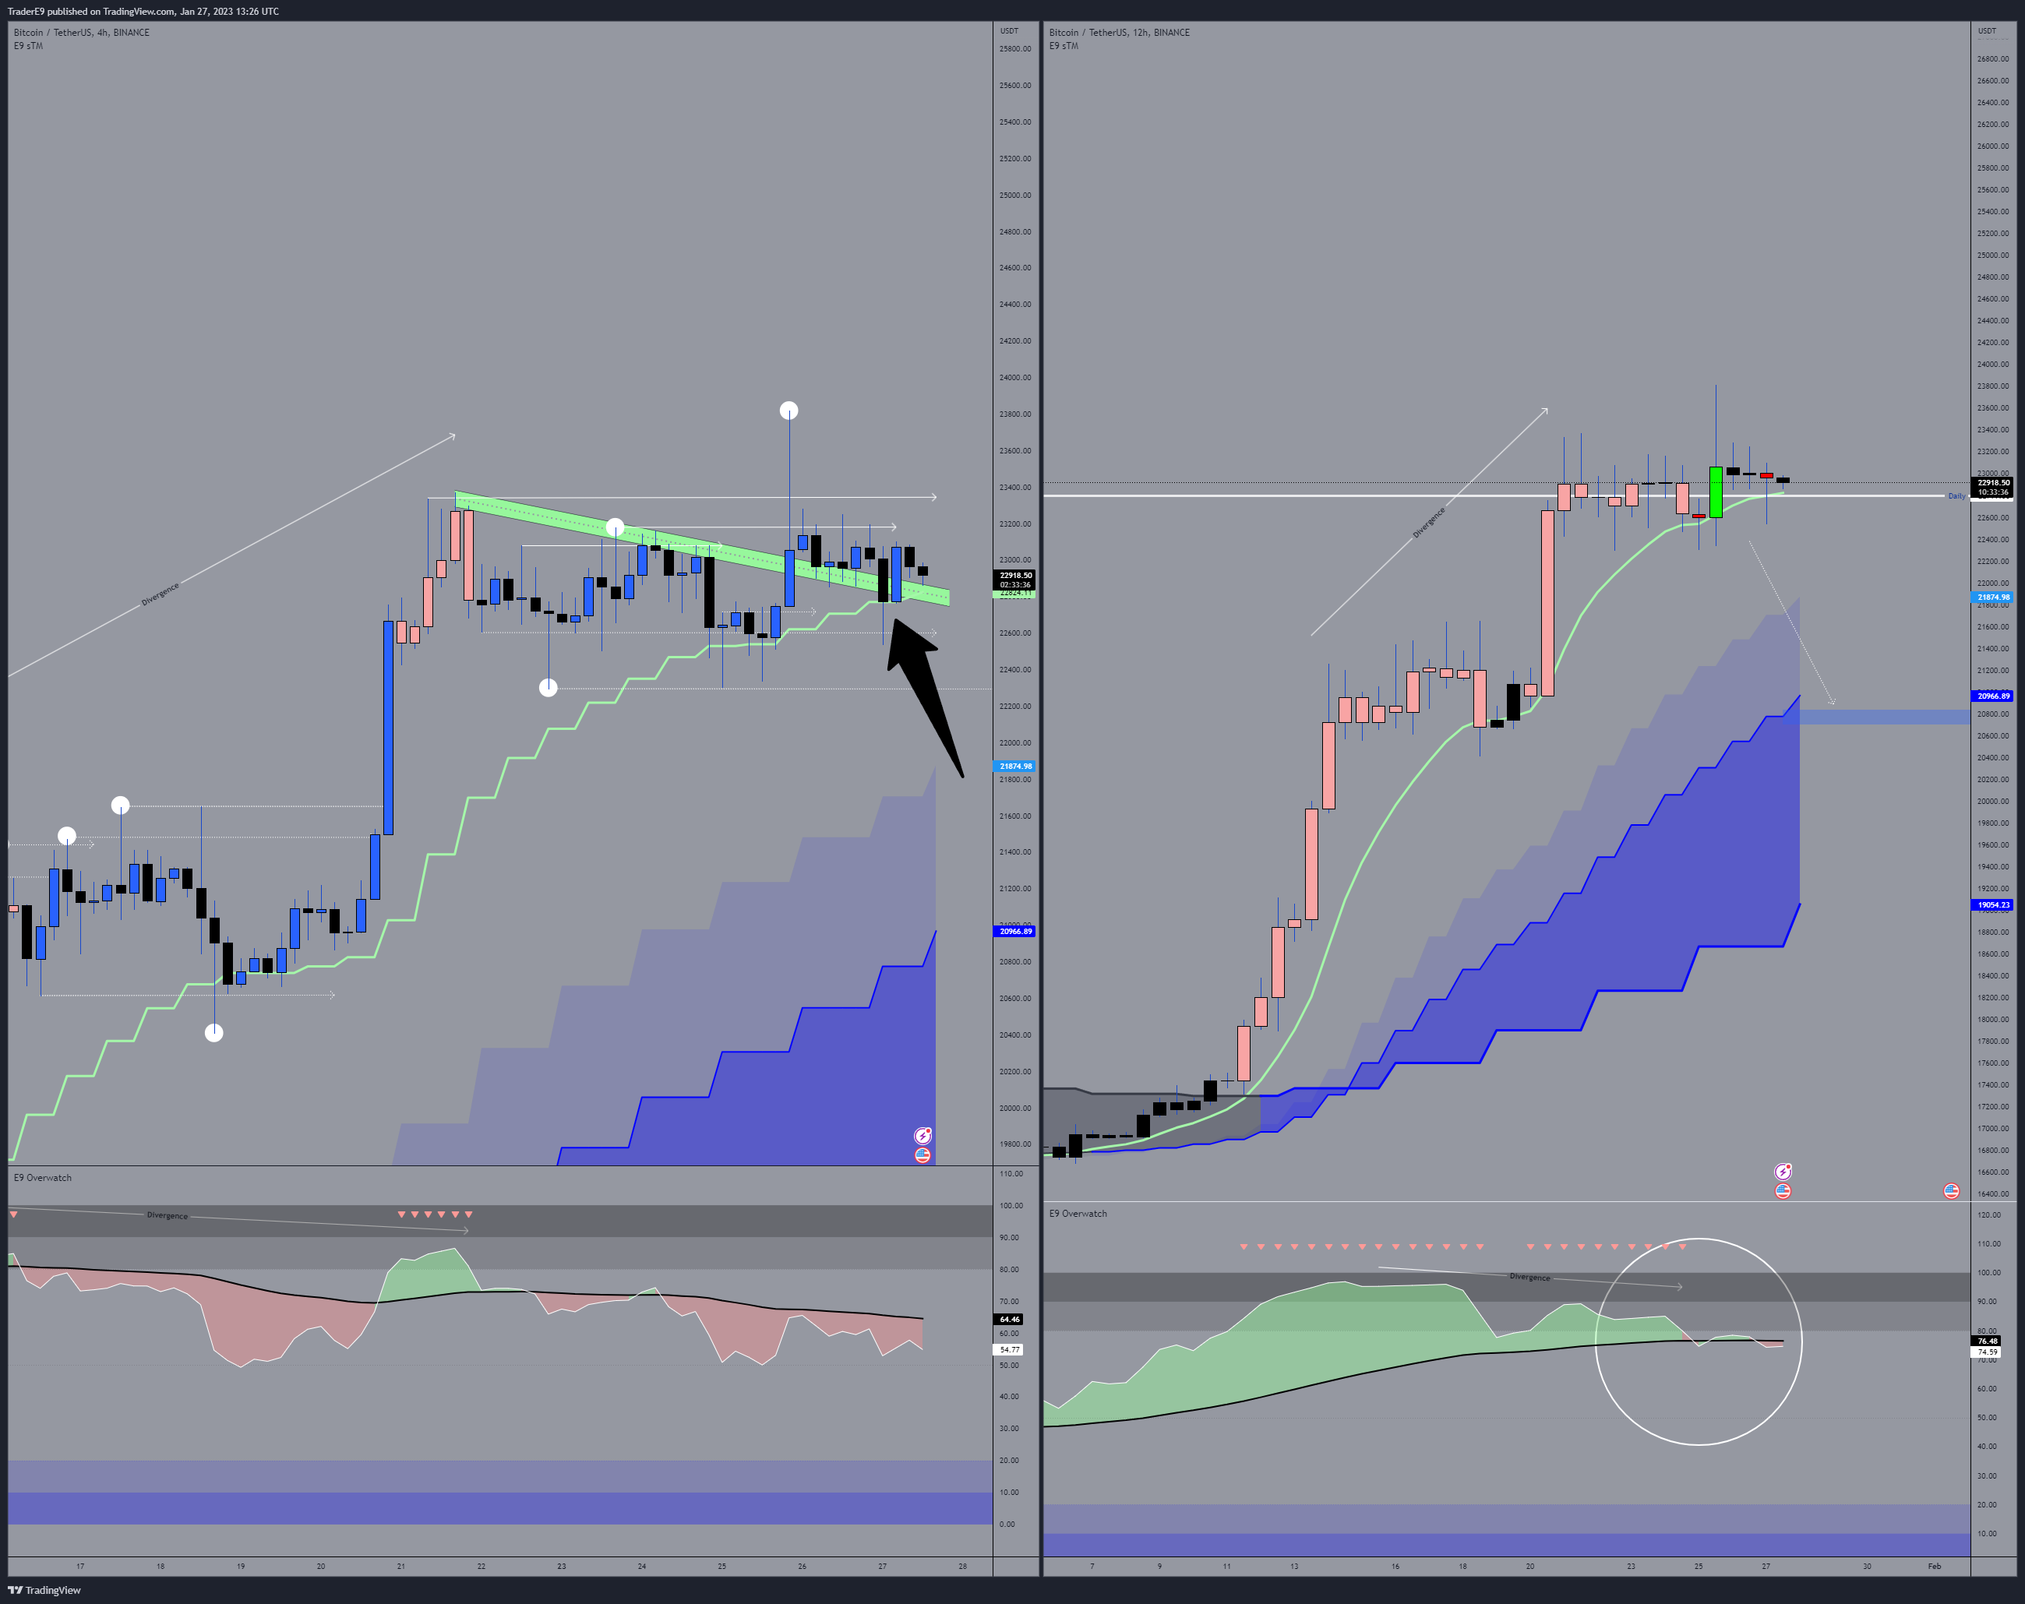Click the USDT currency label on the 12h axis
This screenshot has width=2025, height=1604.
tap(1988, 31)
